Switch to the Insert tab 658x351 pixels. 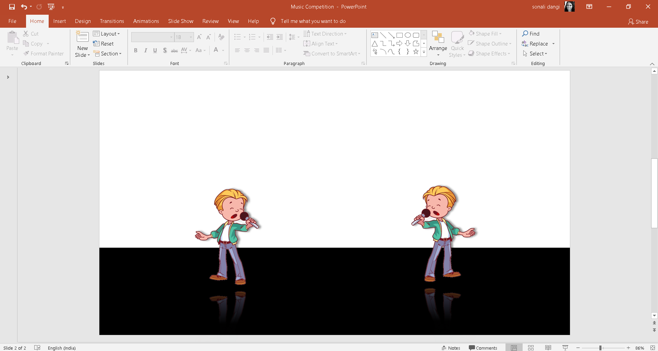point(60,21)
